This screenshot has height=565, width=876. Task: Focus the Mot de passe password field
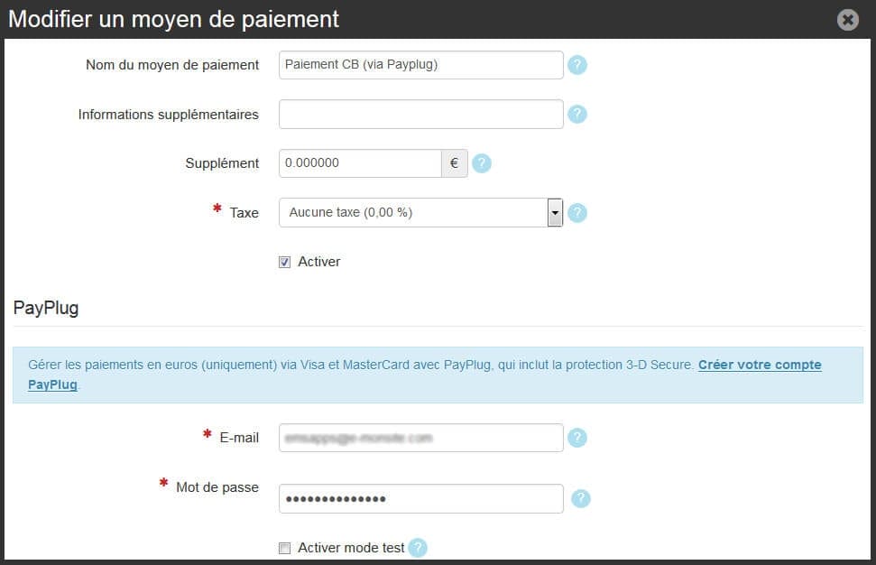(420, 498)
